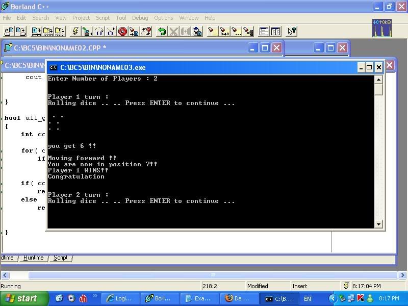Click console scrollbar up arrow
Viewport: 408px width, 306px height.
378,80
